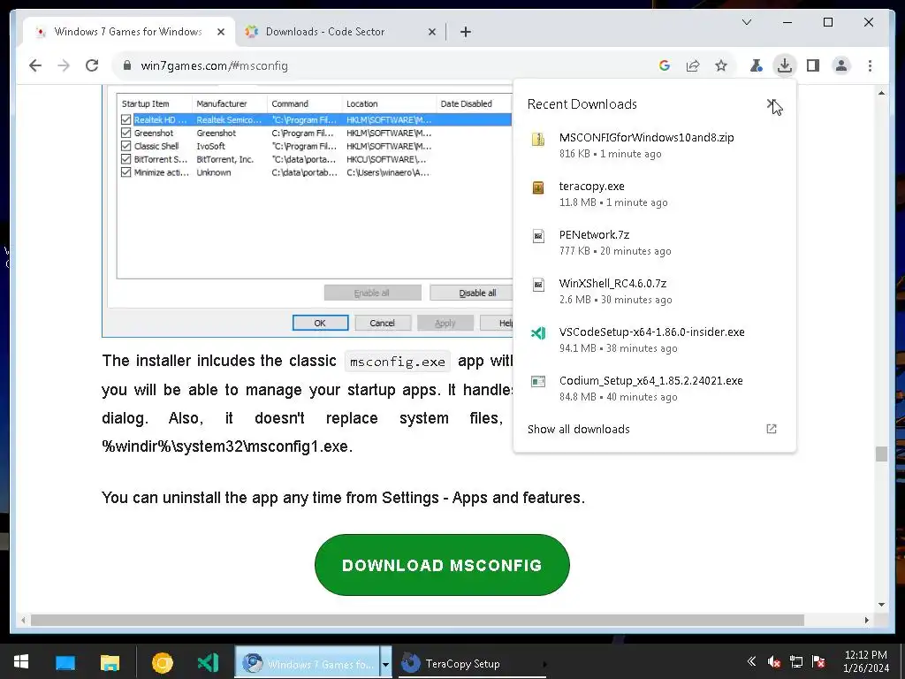The width and height of the screenshot is (905, 679).
Task: Open taskbar browser group dropdown arrow
Action: tap(385, 663)
